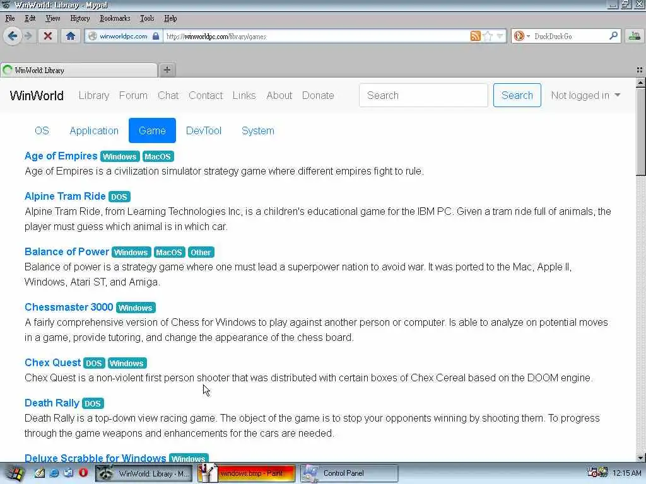
Task: Open the Age of Empires entry
Action: pyautogui.click(x=61, y=156)
